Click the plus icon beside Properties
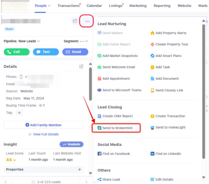Image resolution: width=209 pixels, height=184 pixels. 80,169
